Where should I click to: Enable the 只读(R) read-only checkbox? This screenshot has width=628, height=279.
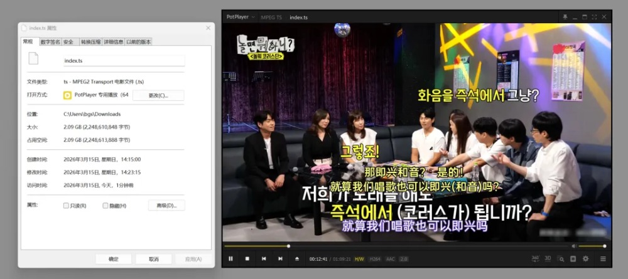point(67,206)
